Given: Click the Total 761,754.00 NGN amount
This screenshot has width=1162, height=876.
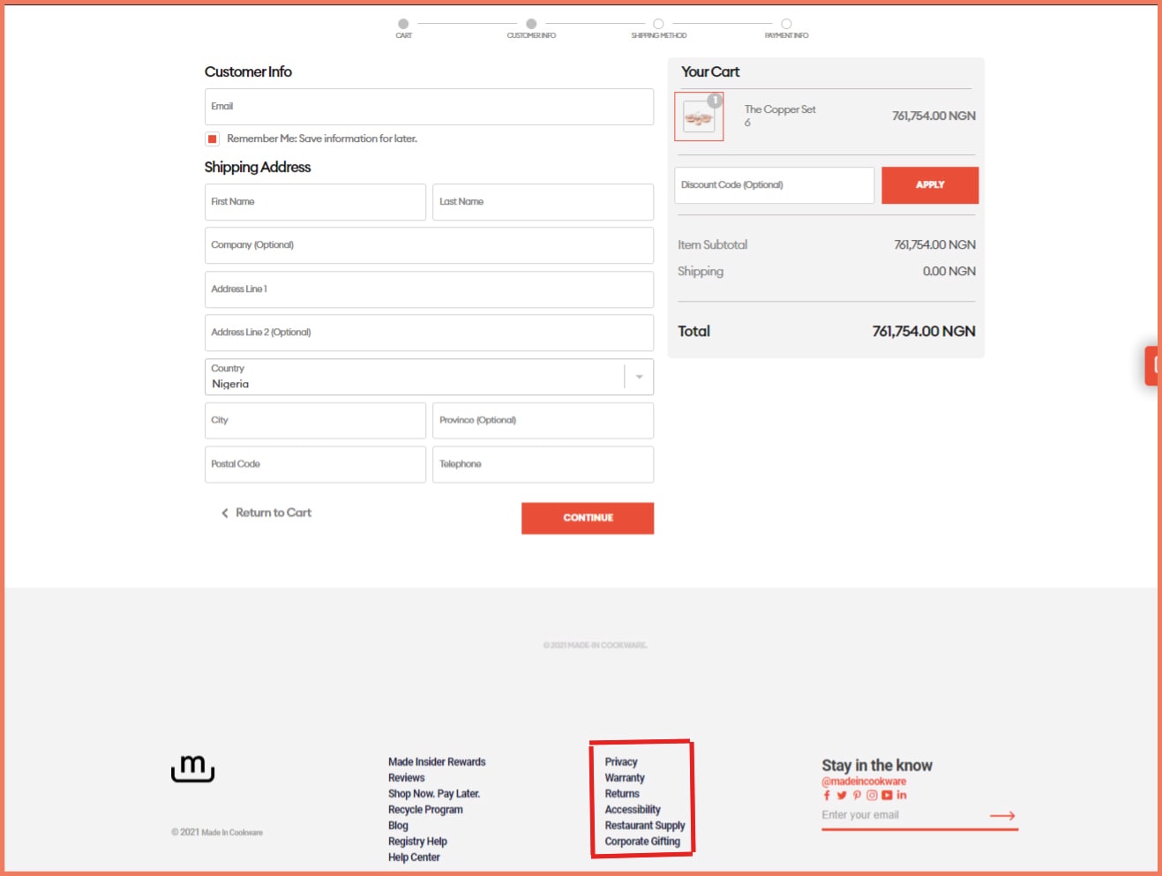Looking at the screenshot, I should click(924, 332).
